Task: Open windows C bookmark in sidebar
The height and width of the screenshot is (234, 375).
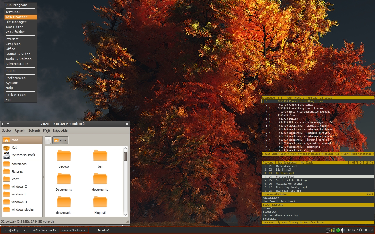Action: (22, 187)
